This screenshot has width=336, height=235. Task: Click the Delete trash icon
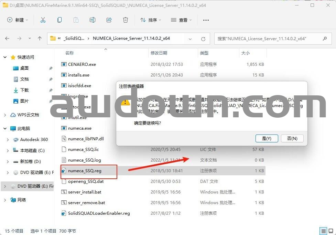tap(126, 20)
